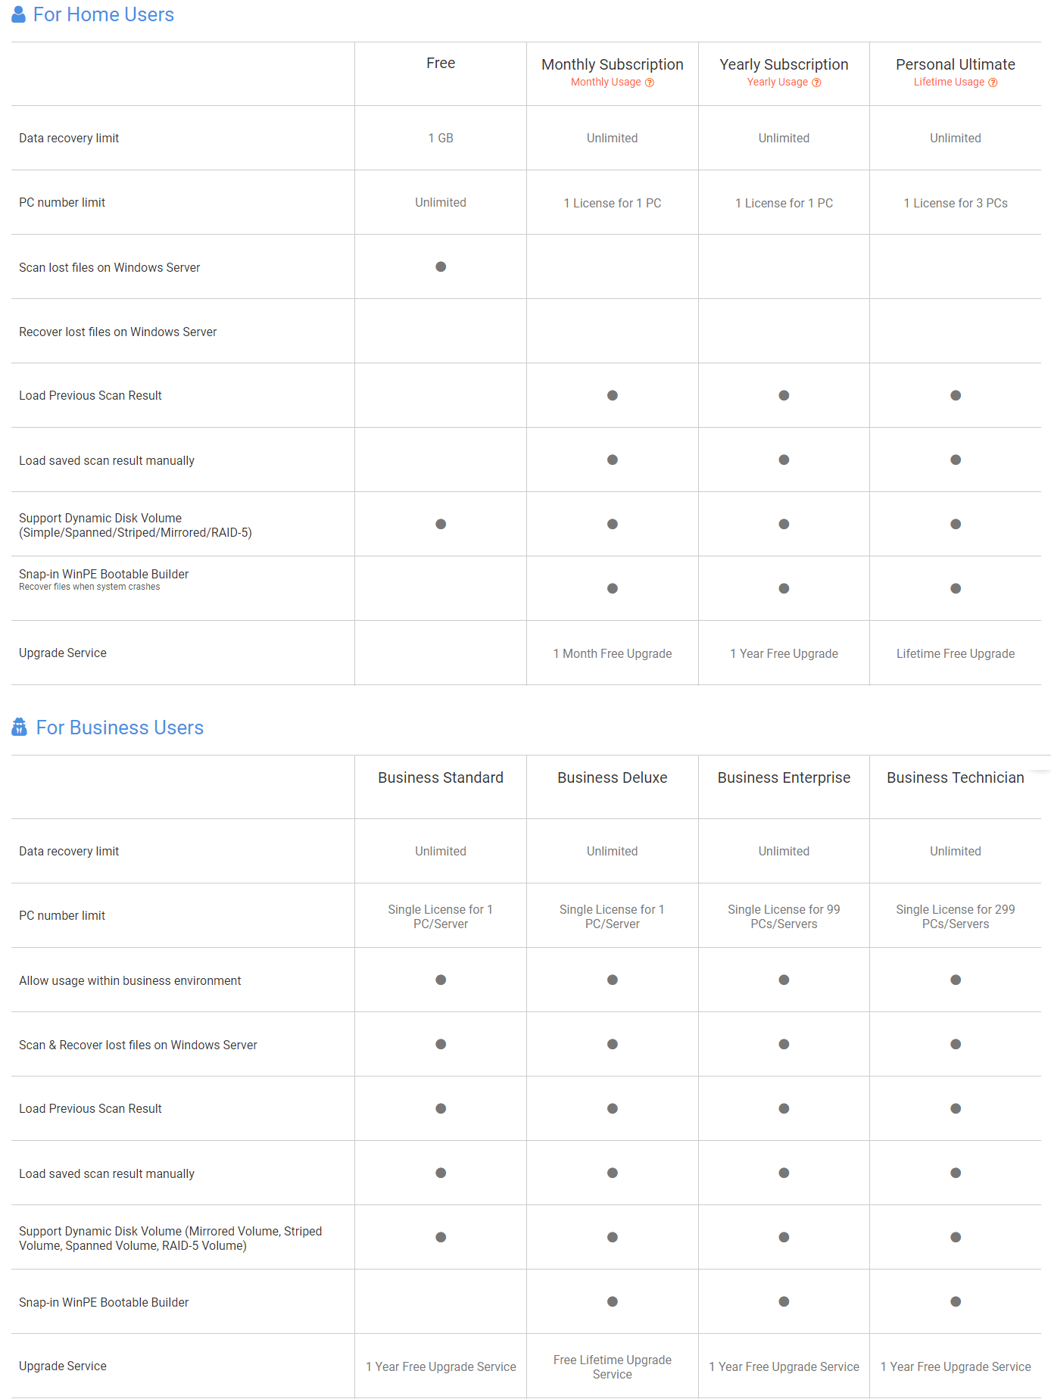Click the For Business Users heading

pos(120,728)
